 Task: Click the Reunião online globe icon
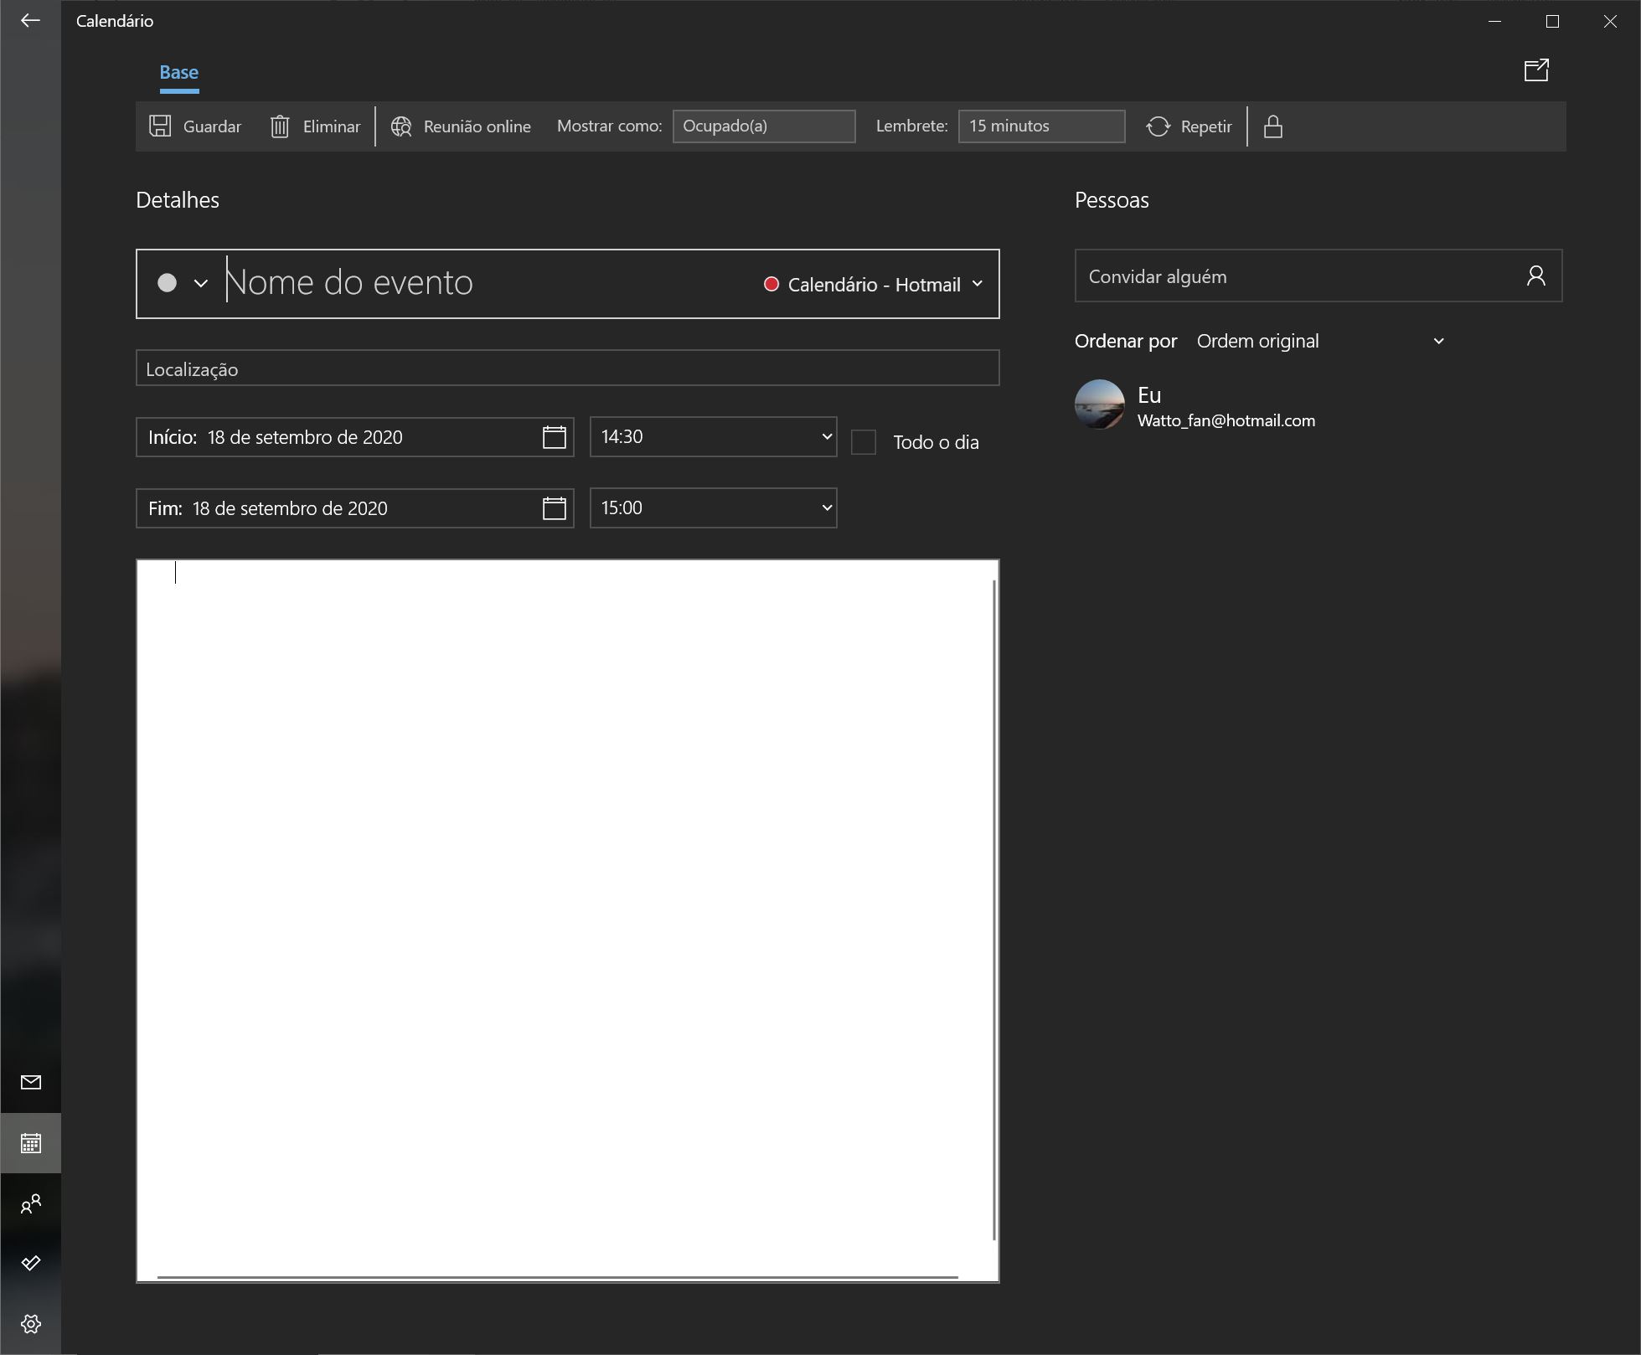(x=401, y=126)
